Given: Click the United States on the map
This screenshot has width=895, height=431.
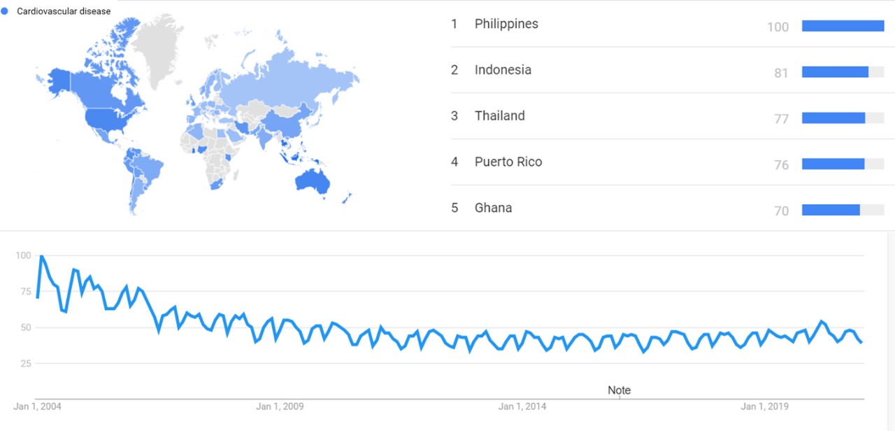Looking at the screenshot, I should 105,120.
